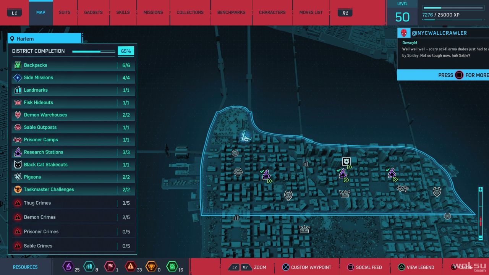Click the Demon Warehouses mask icon in list
Image resolution: width=489 pixels, height=275 pixels.
pos(18,115)
